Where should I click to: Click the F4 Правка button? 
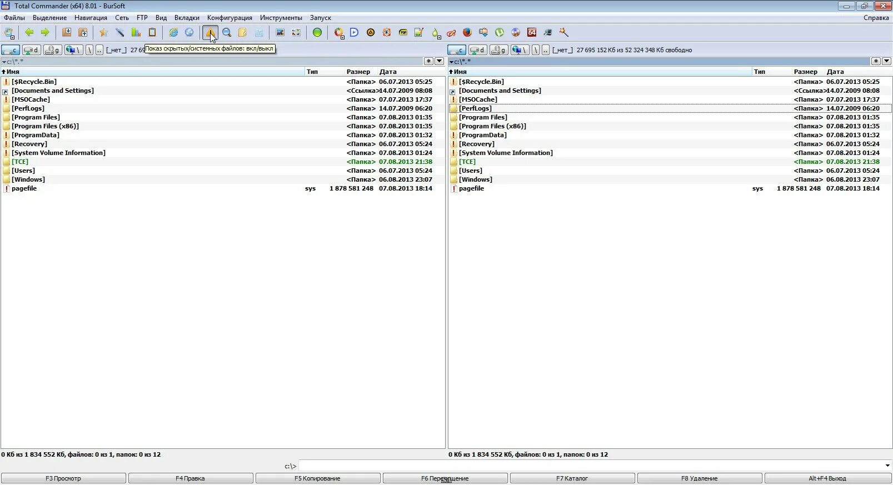pyautogui.click(x=191, y=478)
